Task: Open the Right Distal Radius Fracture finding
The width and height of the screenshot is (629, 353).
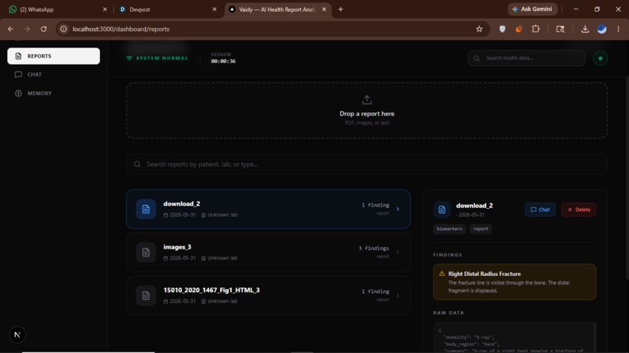Action: 514,282
